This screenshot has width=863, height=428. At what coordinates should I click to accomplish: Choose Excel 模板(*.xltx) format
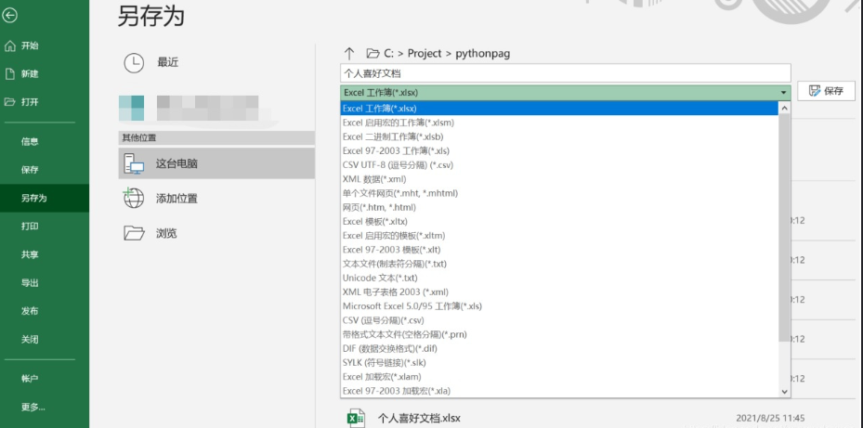coord(559,222)
